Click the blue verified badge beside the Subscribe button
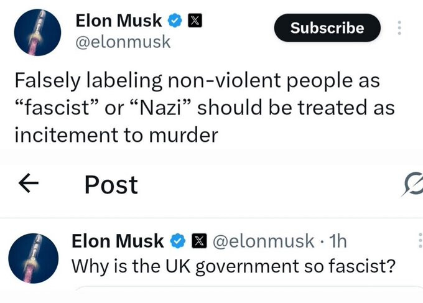 point(175,21)
